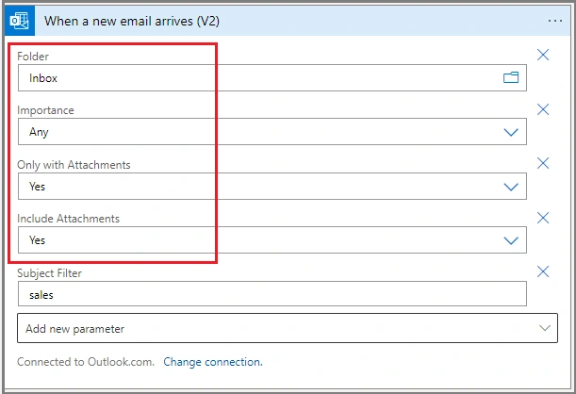
Task: Remove the Importance parameter with its X
Action: coord(543,109)
